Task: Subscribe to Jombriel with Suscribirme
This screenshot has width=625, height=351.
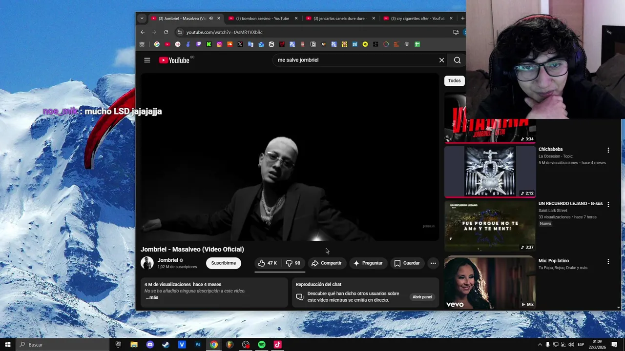Action: tap(223, 263)
